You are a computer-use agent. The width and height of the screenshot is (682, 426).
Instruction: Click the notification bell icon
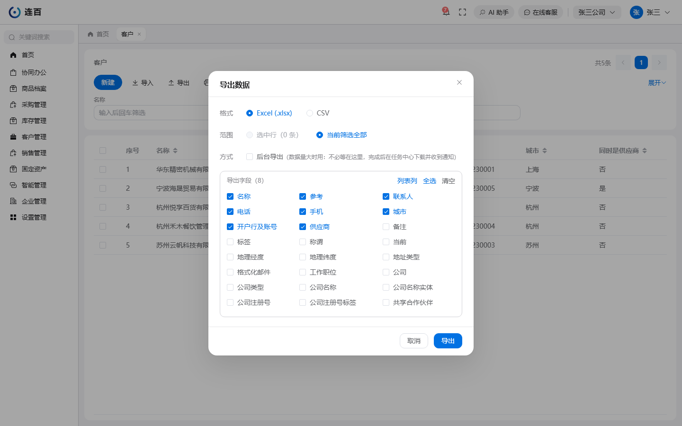(446, 12)
